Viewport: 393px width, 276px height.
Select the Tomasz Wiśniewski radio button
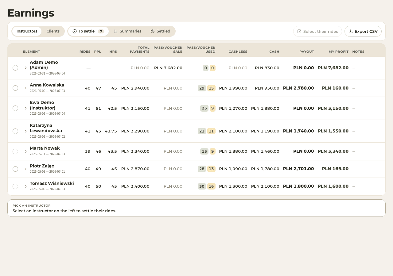pyautogui.click(x=15, y=186)
